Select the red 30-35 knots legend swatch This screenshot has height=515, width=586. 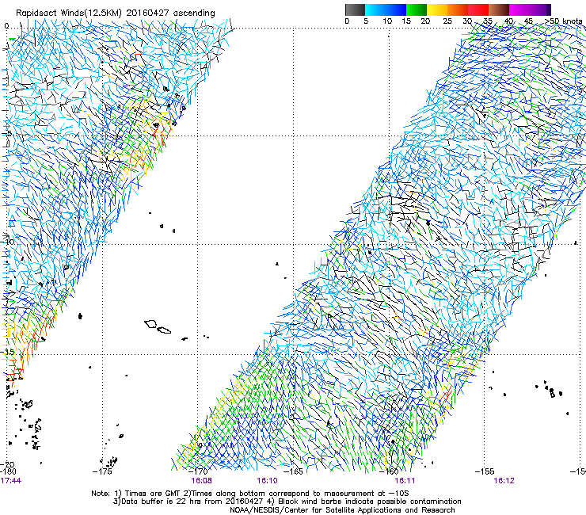tap(478, 10)
